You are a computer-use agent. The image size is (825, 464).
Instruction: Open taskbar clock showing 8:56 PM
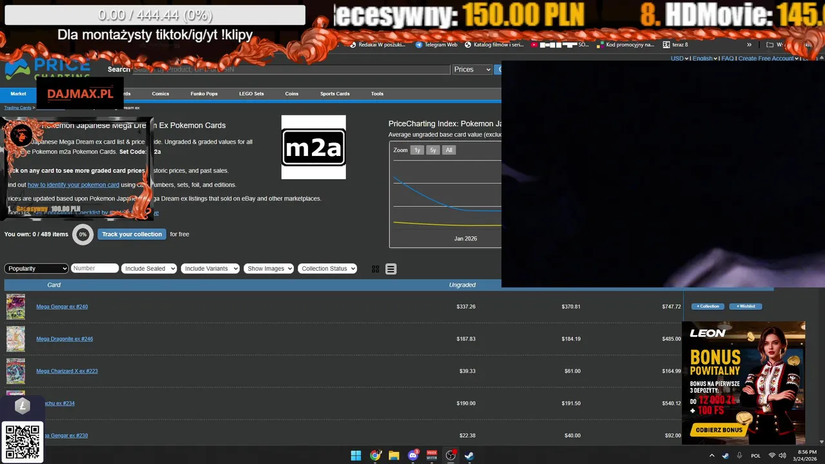806,456
